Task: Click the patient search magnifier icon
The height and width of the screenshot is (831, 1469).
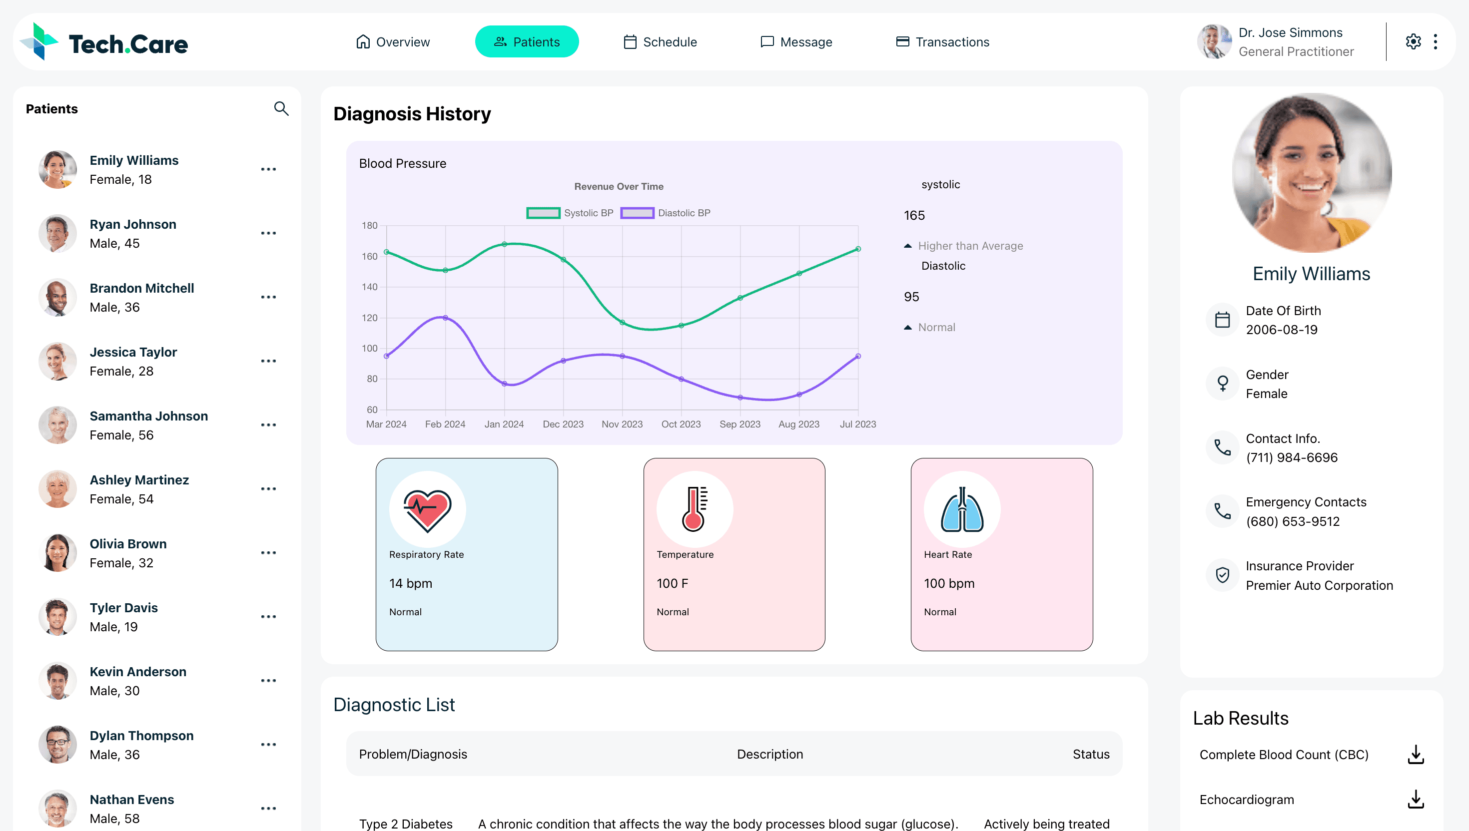Action: (281, 108)
